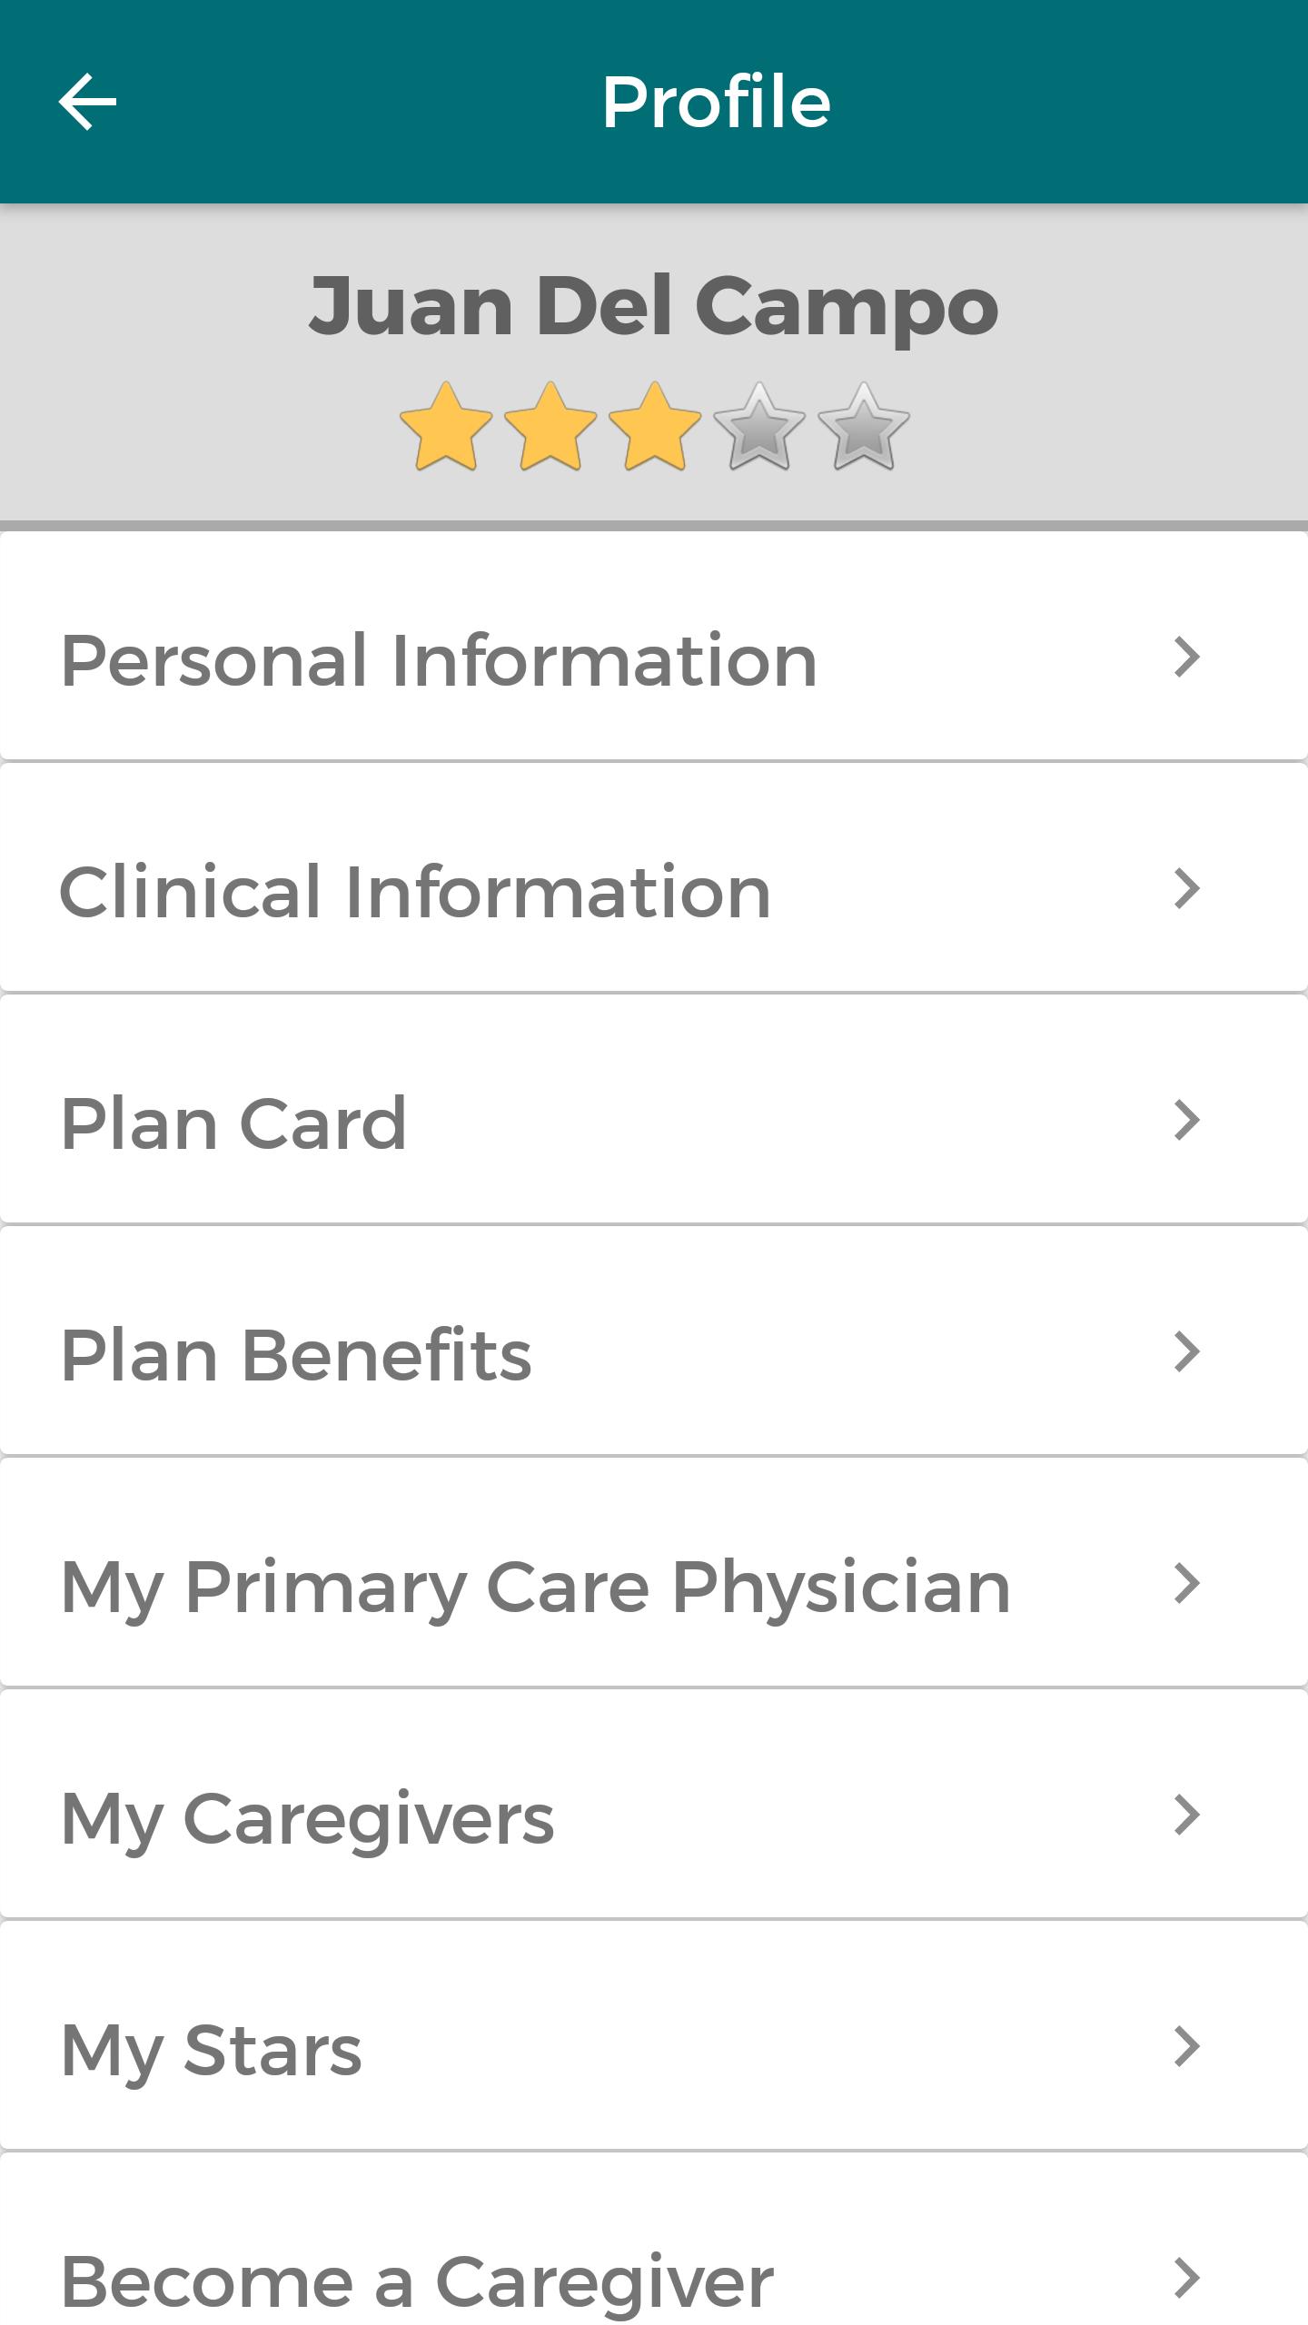Open the My Caregivers list
This screenshot has width=1308, height=2325.
(307, 1818)
